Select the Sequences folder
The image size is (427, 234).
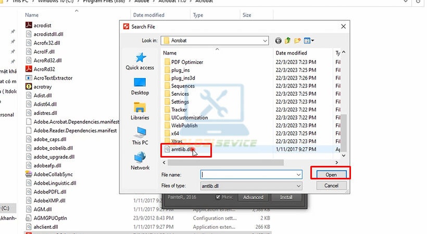point(180,86)
